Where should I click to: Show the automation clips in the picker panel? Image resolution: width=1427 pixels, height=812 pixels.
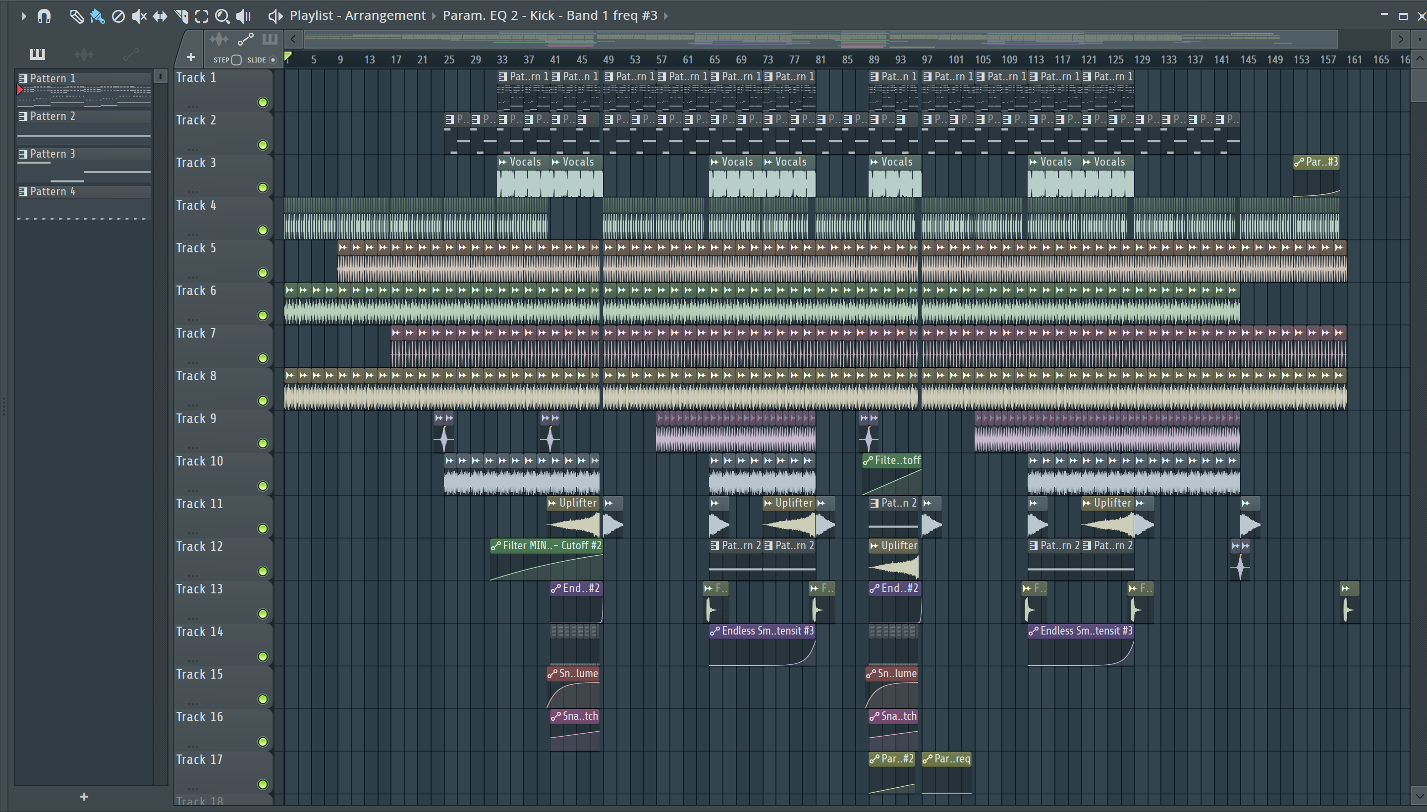click(130, 54)
